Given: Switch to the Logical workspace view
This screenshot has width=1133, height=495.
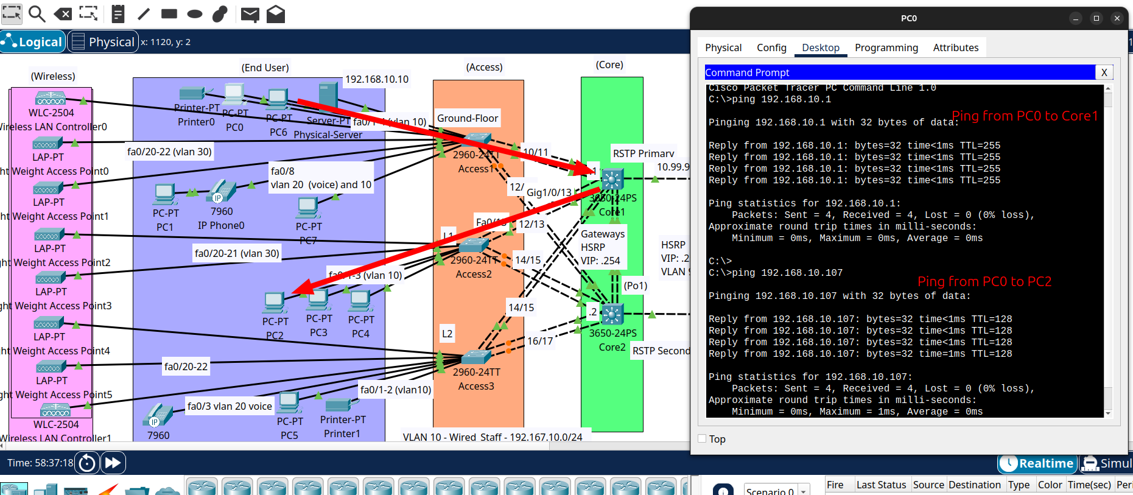Looking at the screenshot, I should (33, 41).
